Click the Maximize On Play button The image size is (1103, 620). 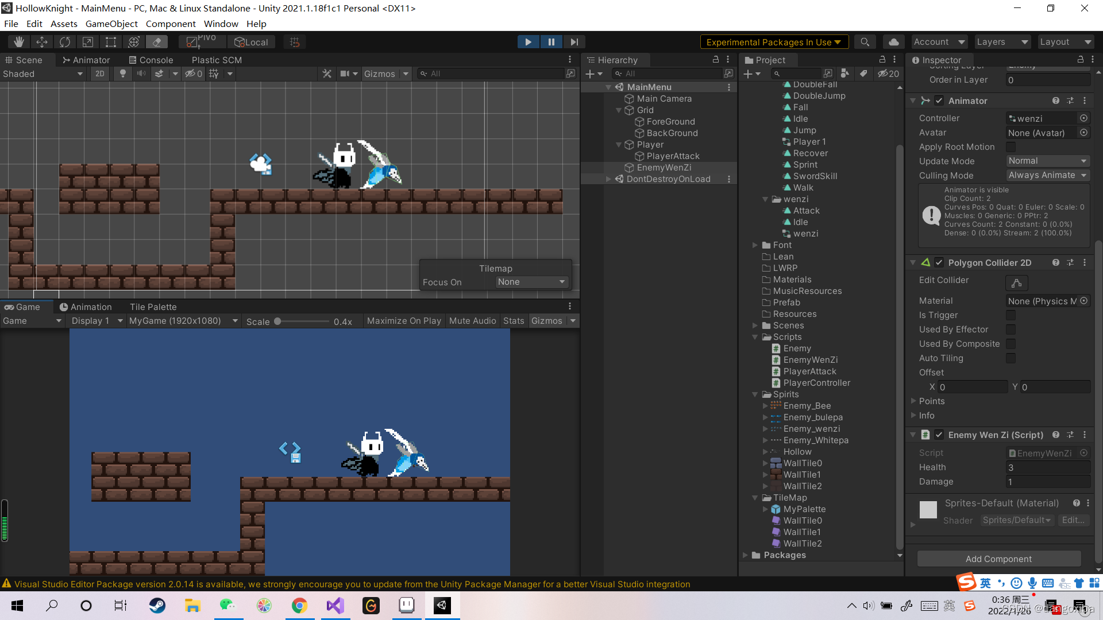point(404,321)
